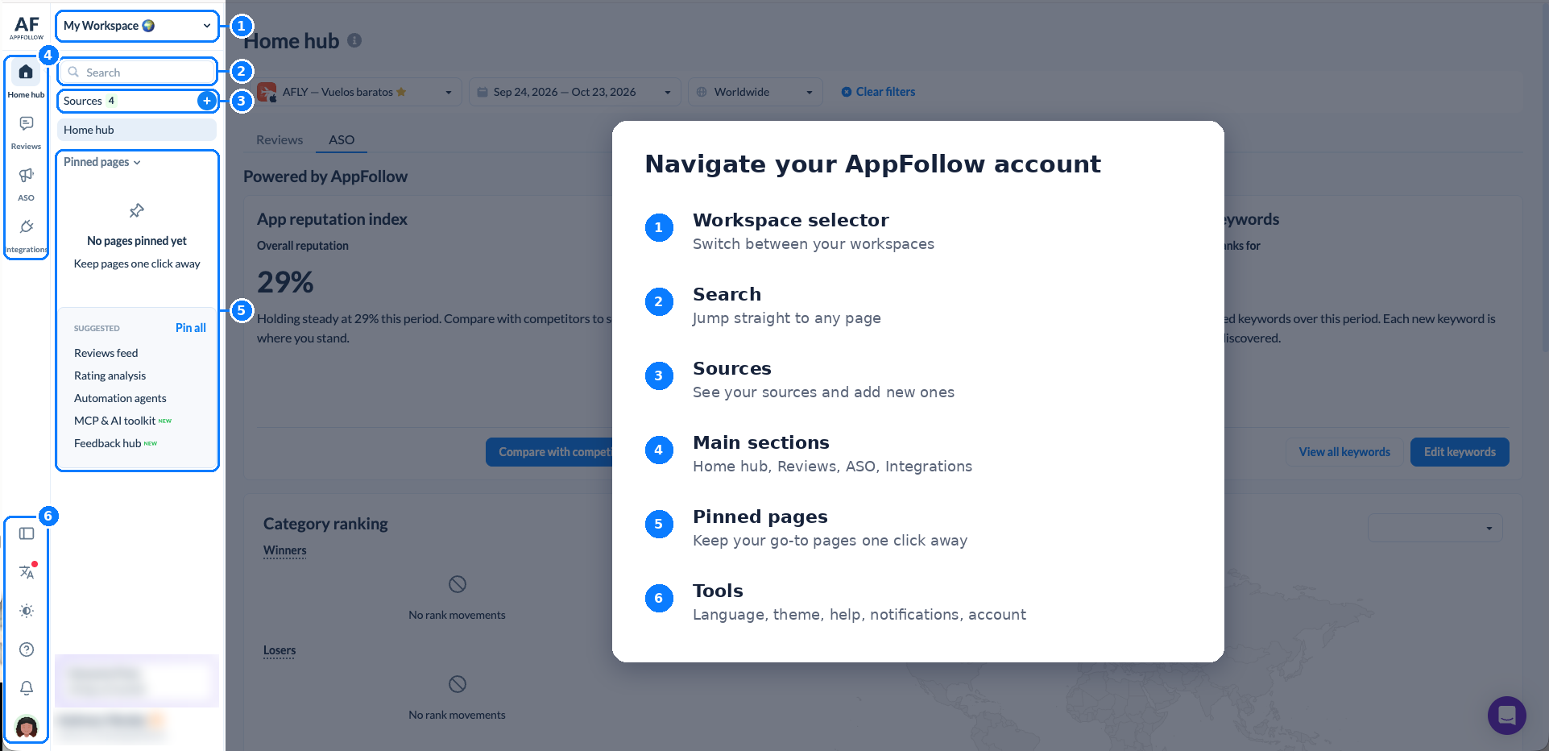The height and width of the screenshot is (751, 1549).
Task: Open the chat support bubble
Action: [1506, 715]
